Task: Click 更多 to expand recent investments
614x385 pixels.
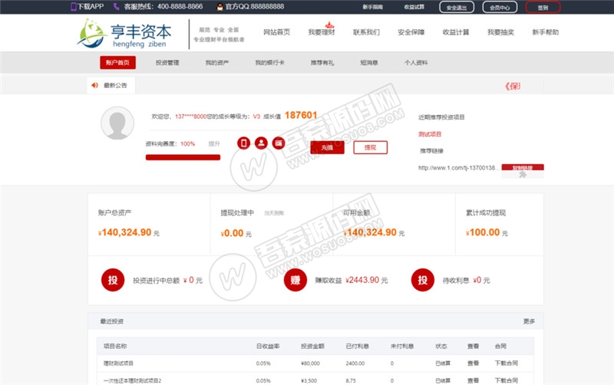Action: tap(529, 321)
